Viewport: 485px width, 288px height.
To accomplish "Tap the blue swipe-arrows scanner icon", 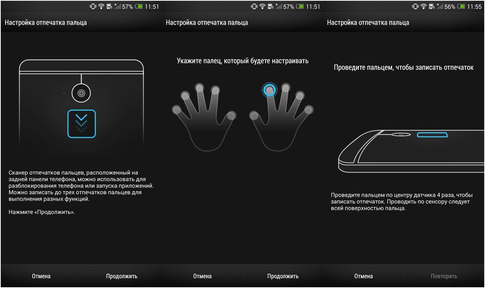I will click(x=82, y=123).
